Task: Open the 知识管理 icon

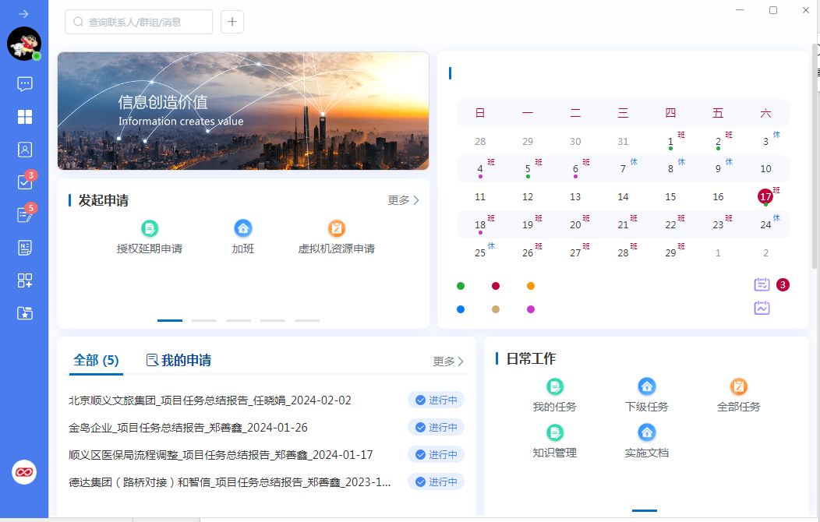Action: tap(556, 432)
